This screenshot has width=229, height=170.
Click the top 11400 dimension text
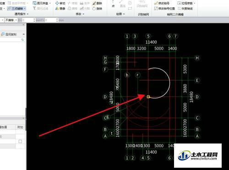point(151,42)
